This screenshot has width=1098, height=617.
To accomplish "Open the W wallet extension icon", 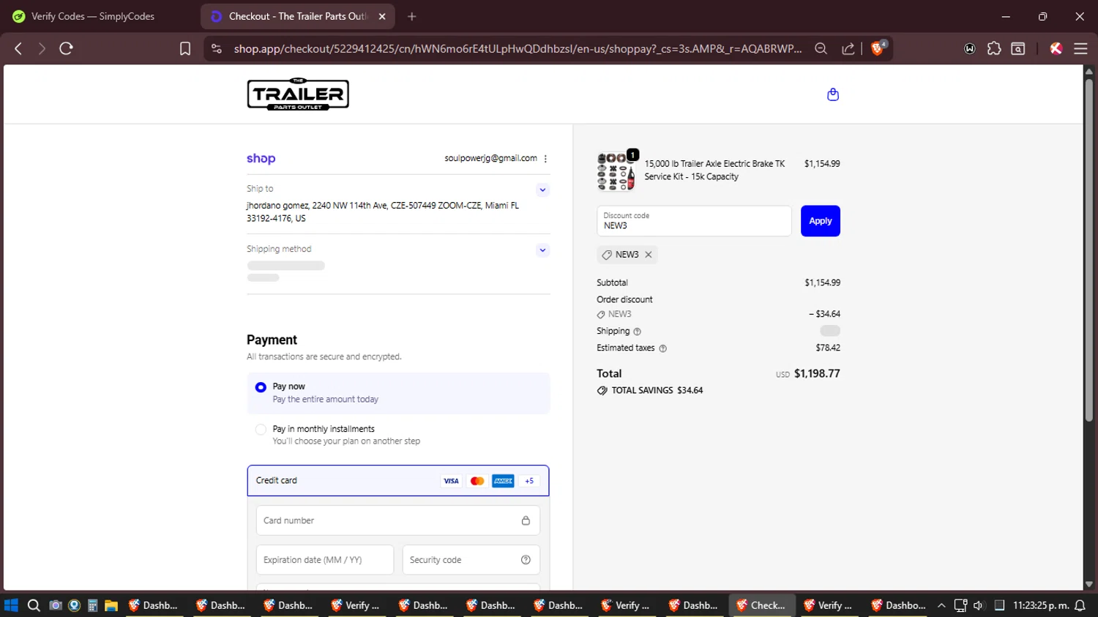I will 970,48.
